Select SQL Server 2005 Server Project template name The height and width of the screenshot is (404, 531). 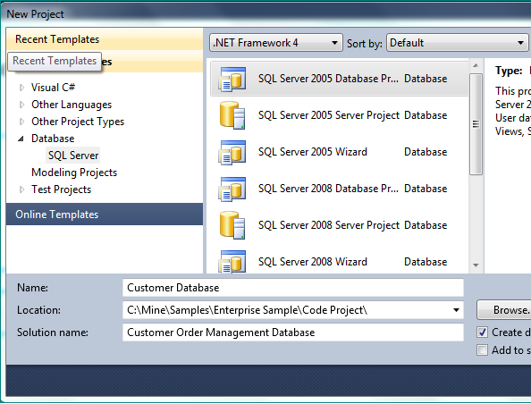[329, 115]
